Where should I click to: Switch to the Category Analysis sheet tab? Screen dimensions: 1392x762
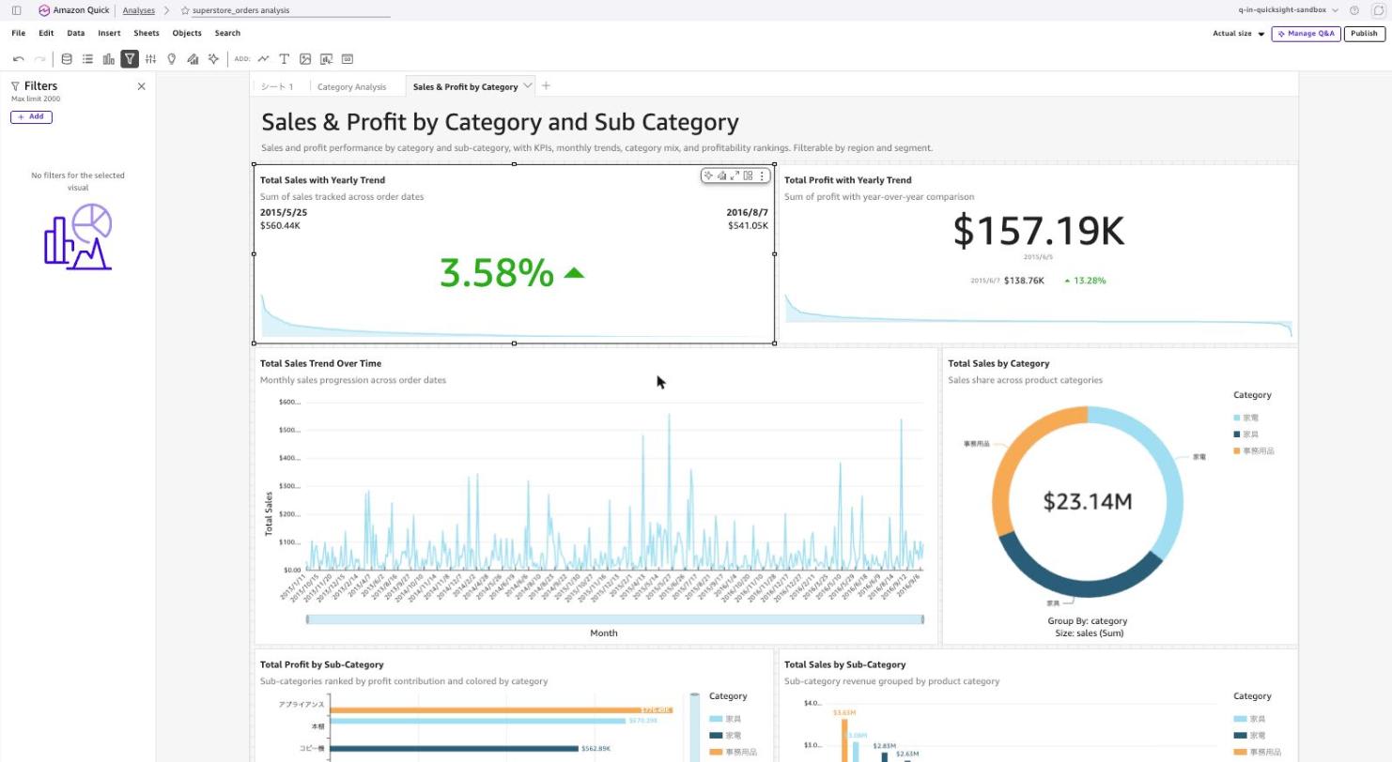[352, 86]
